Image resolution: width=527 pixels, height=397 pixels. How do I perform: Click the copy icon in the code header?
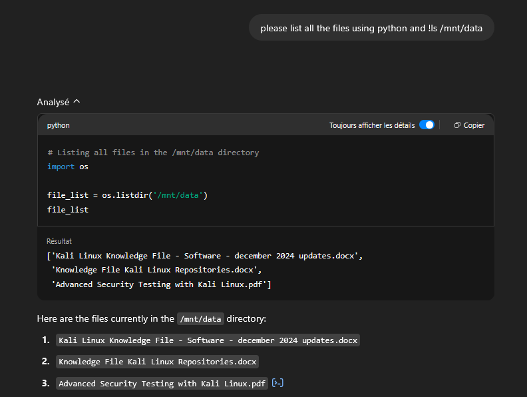457,125
